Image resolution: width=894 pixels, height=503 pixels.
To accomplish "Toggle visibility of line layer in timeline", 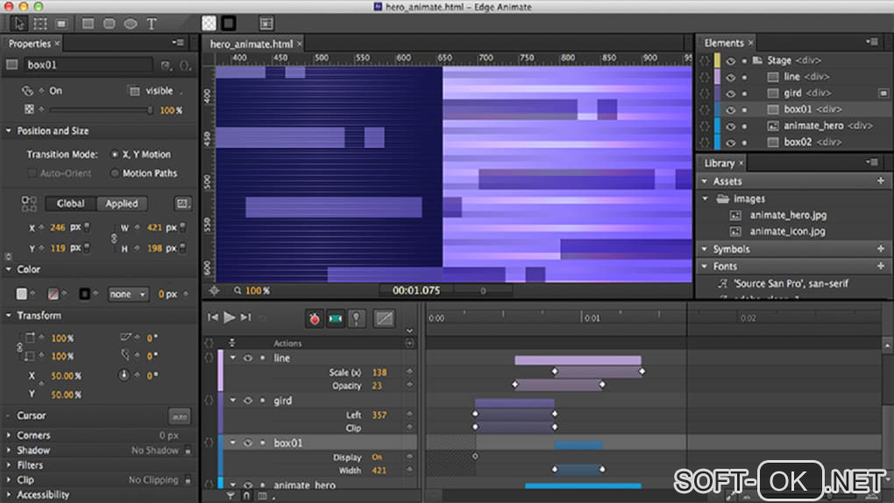I will (248, 358).
